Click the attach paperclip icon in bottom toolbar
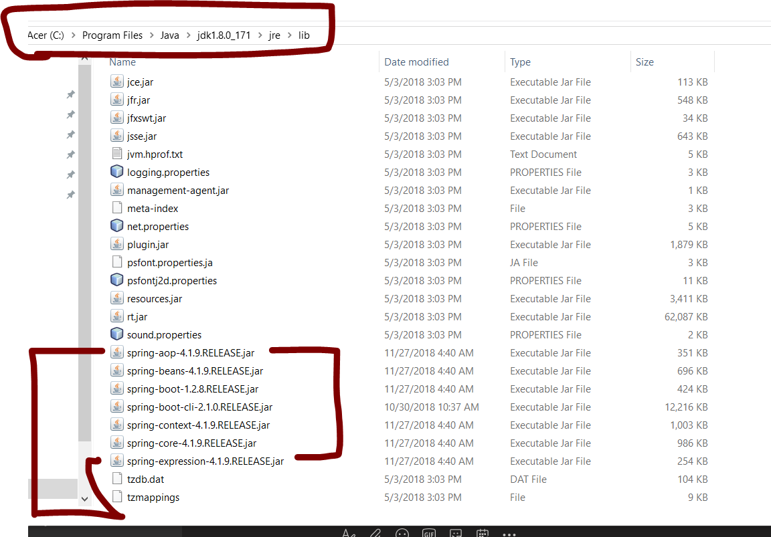The image size is (771, 537). (x=375, y=534)
